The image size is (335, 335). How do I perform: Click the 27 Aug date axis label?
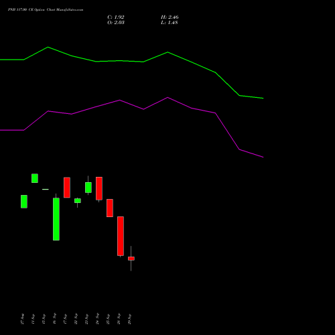pyautogui.click(x=22, y=319)
